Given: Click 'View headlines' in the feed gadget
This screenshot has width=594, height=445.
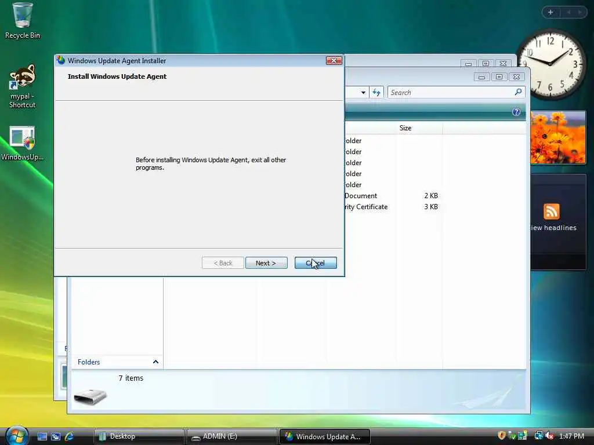Looking at the screenshot, I should tap(553, 228).
